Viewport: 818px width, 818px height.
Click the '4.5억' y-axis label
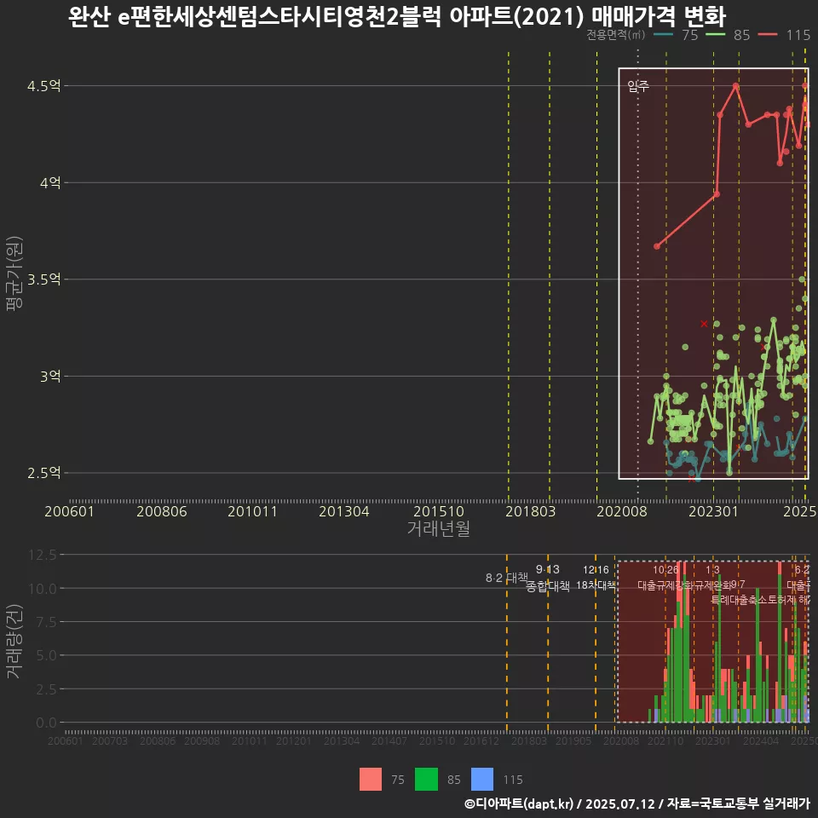43,85
